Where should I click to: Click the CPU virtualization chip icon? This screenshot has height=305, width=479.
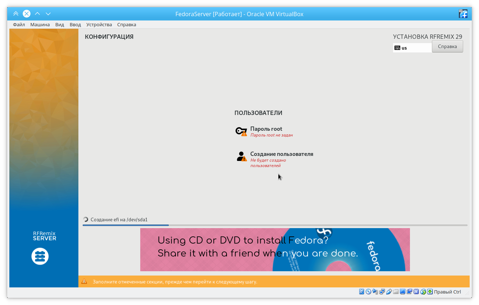416,292
